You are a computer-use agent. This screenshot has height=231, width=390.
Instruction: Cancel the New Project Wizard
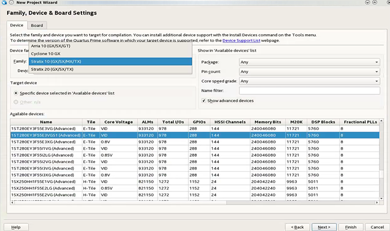click(x=378, y=227)
